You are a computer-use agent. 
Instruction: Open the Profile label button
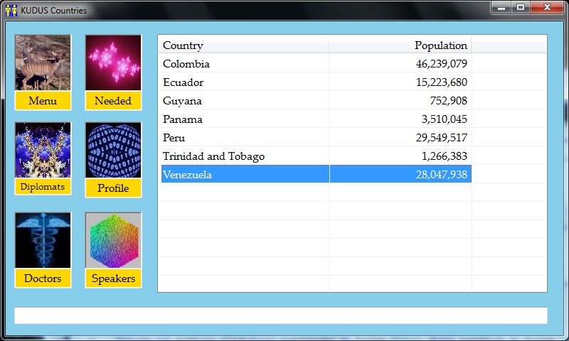(113, 188)
